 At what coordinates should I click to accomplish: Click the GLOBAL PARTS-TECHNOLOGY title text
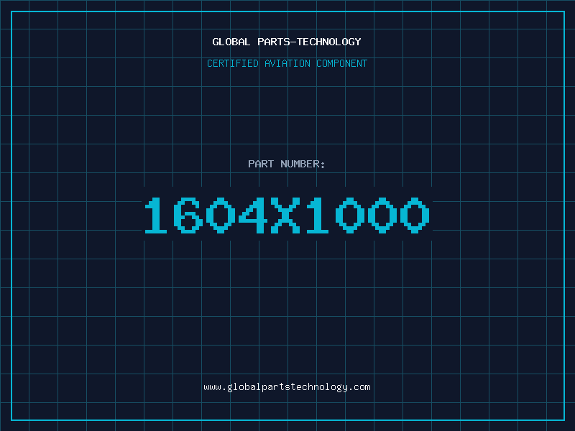click(287, 42)
